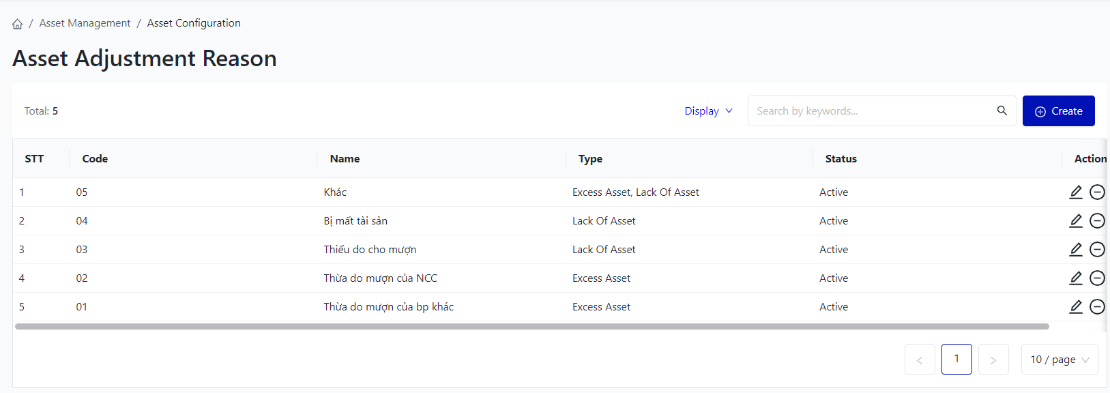Open the Asset Management breadcrumb link

[x=85, y=23]
